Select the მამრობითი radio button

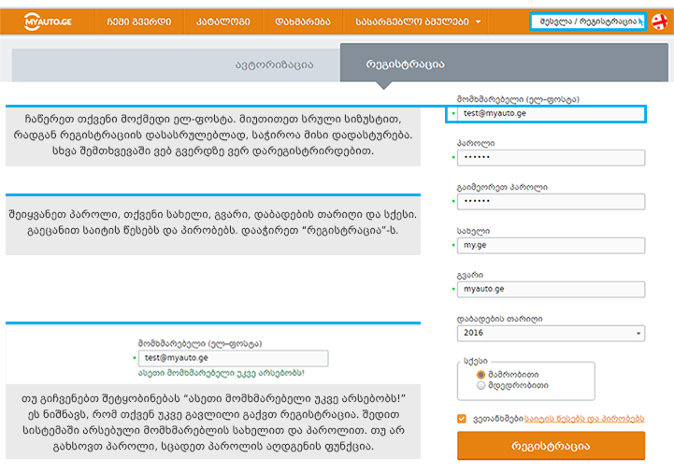[481, 375]
